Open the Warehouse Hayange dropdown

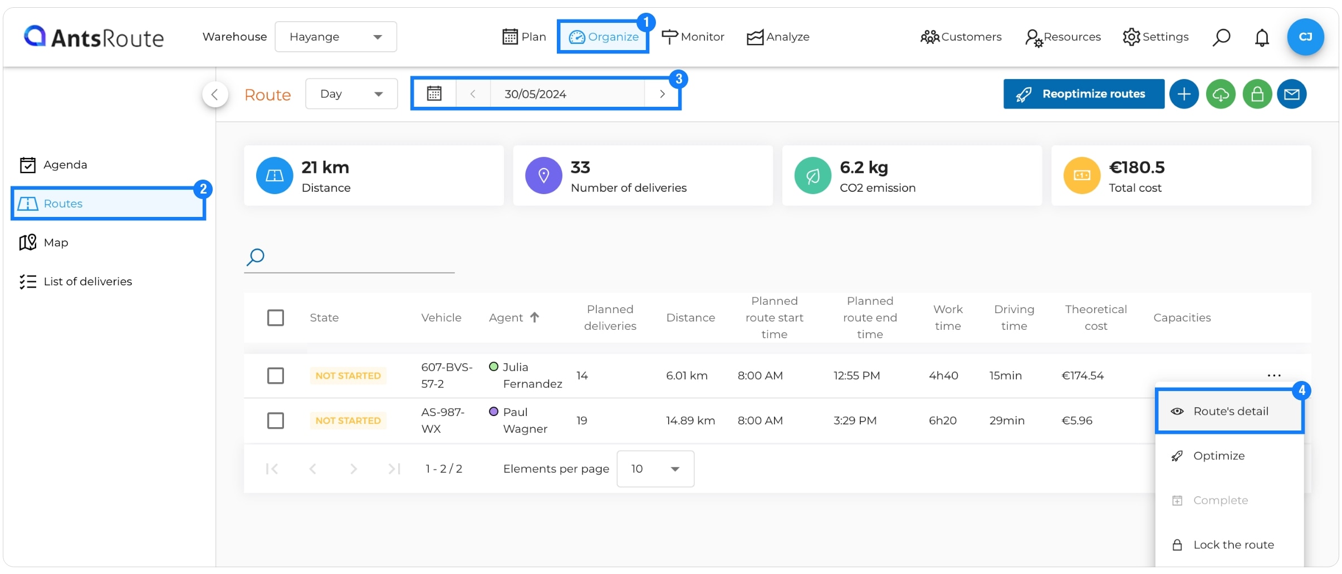(x=336, y=37)
